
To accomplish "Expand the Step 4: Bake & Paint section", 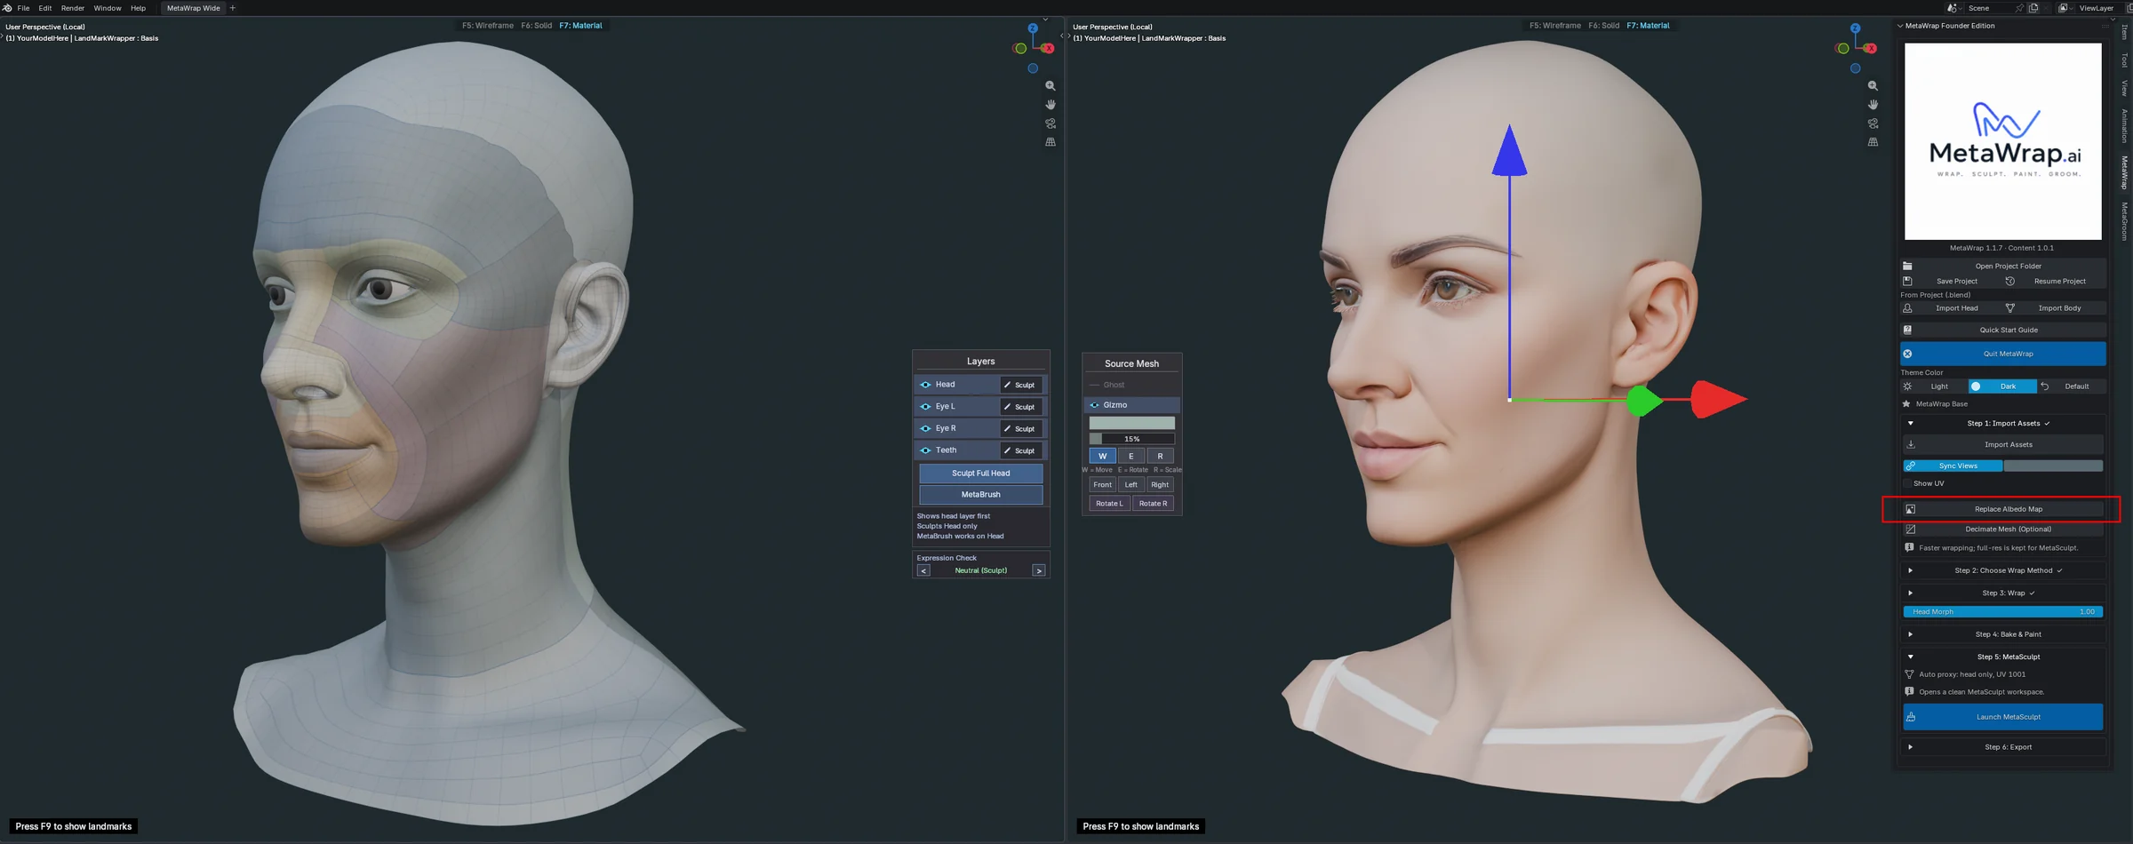I will pyautogui.click(x=1911, y=634).
